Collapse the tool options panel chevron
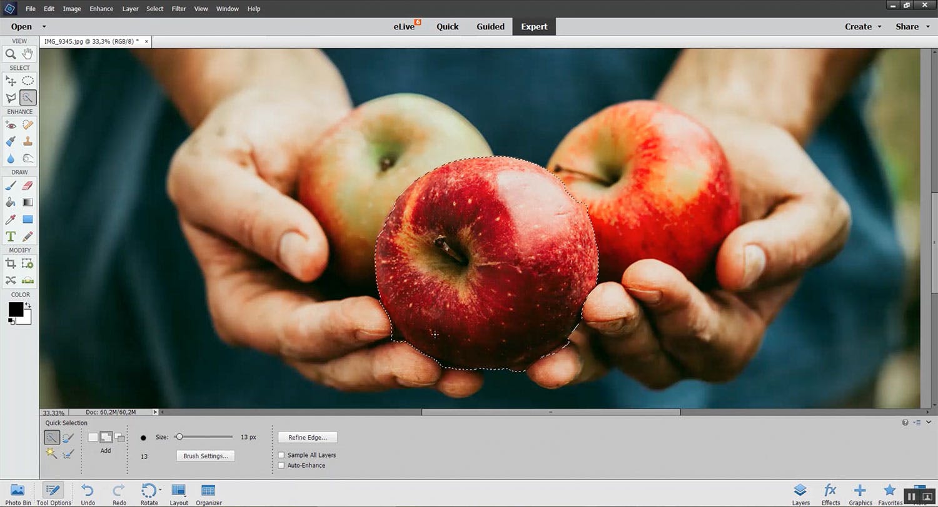The image size is (938, 507). tap(929, 423)
